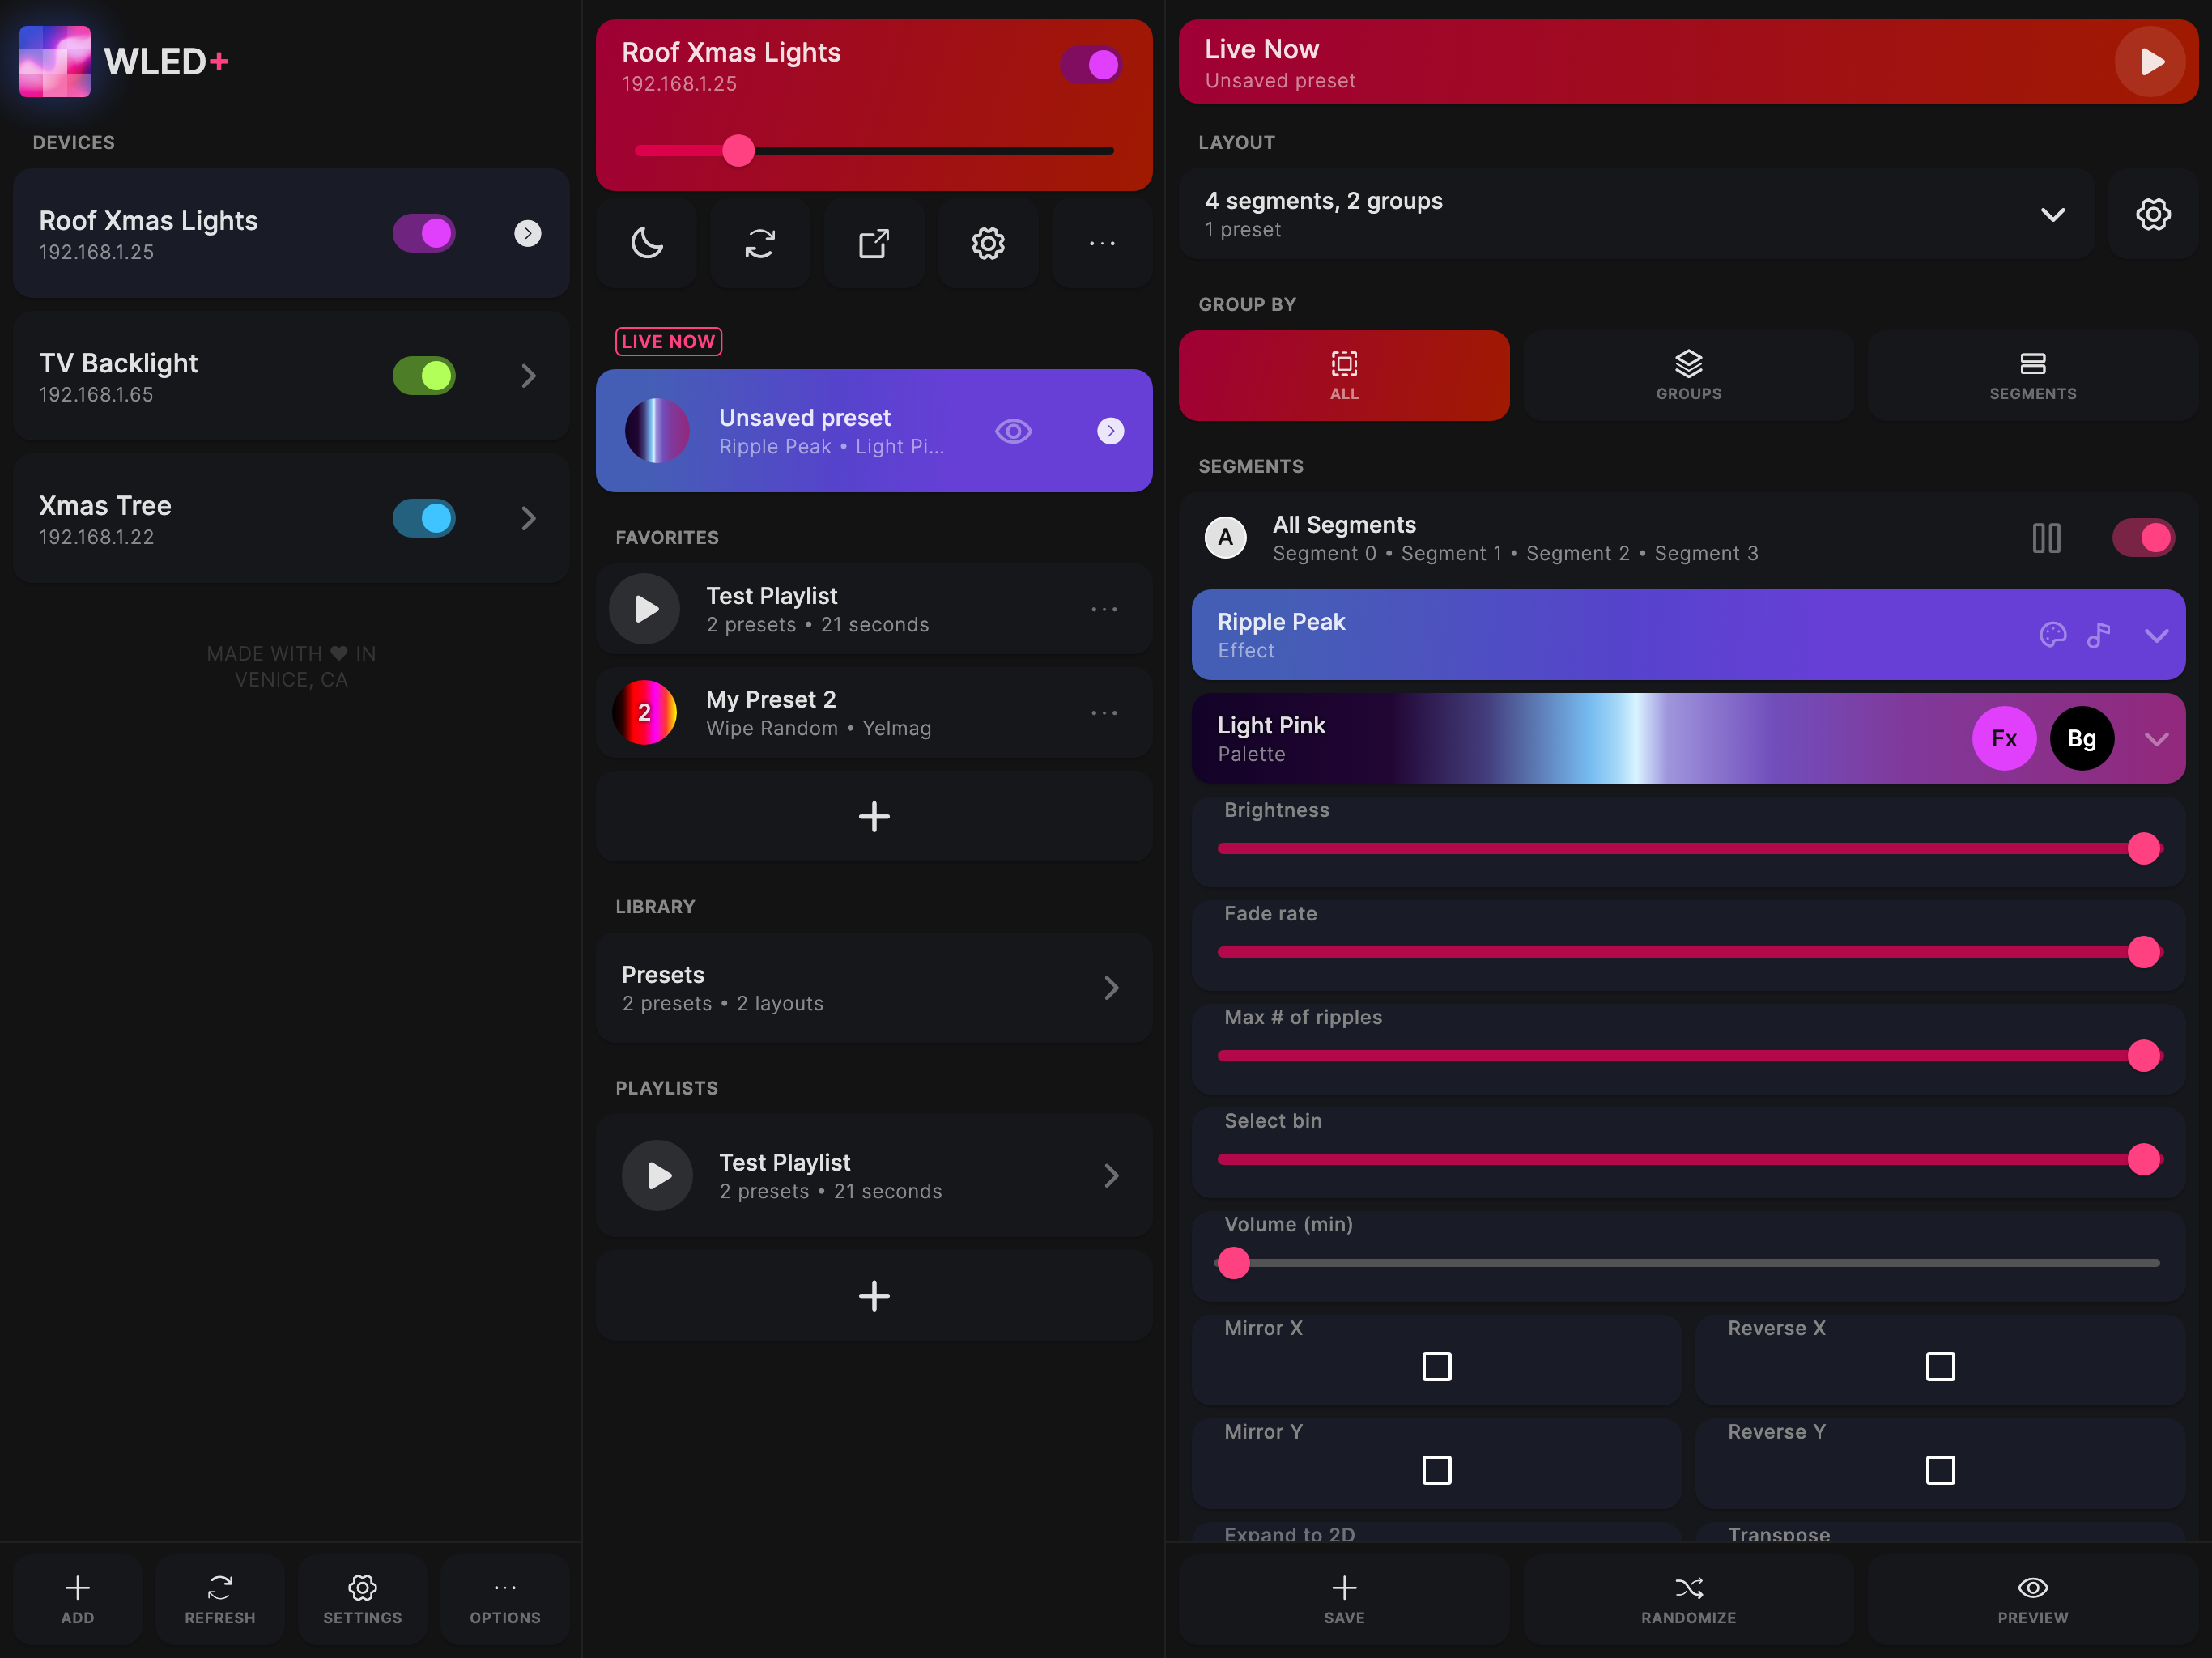
Task: Check the Mirror Y checkbox
Action: [1436, 1470]
